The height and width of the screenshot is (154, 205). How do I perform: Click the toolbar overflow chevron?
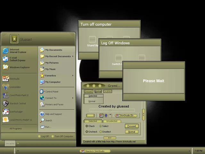(111, 115)
